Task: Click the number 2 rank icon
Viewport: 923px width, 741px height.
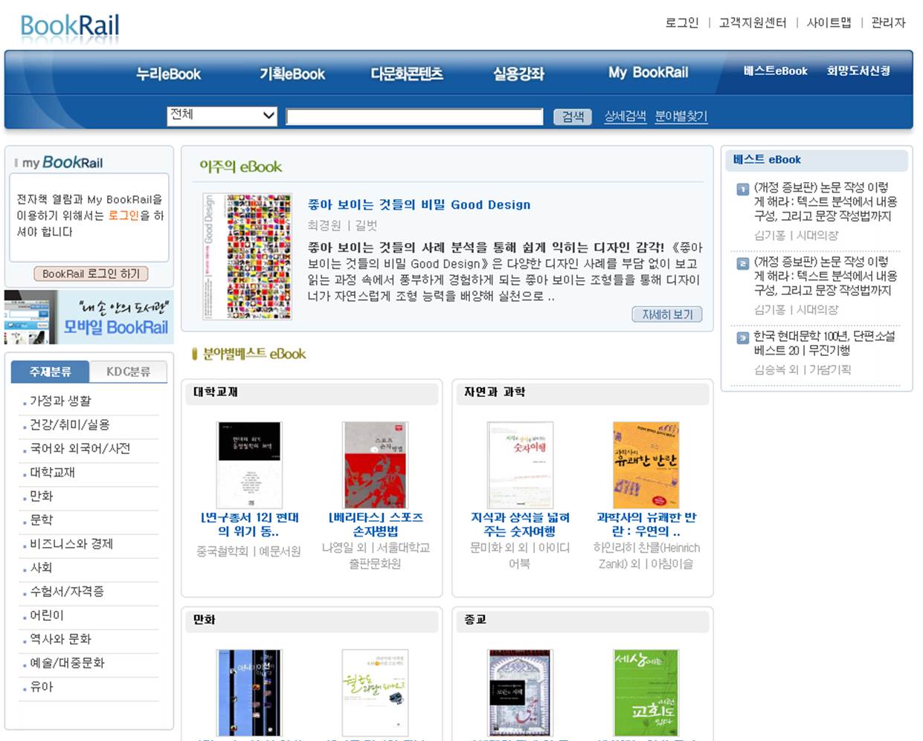Action: (742, 263)
